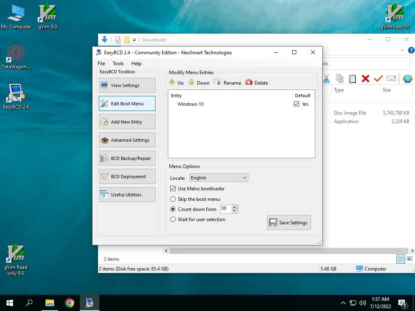The width and height of the screenshot is (415, 311).
Task: Click blue help icon in Downloads window
Action: click(411, 50)
